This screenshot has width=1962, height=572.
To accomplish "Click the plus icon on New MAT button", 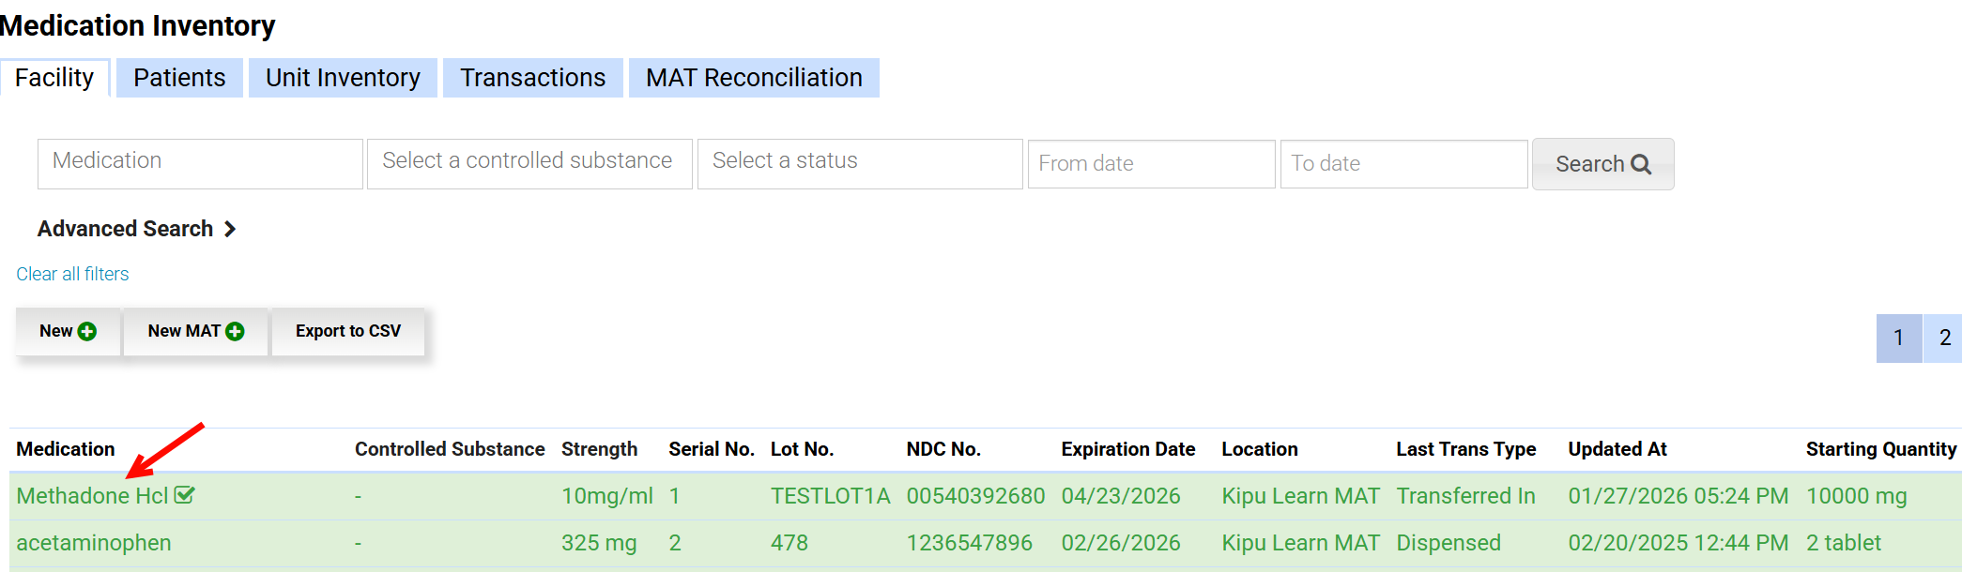I will pyautogui.click(x=236, y=331).
